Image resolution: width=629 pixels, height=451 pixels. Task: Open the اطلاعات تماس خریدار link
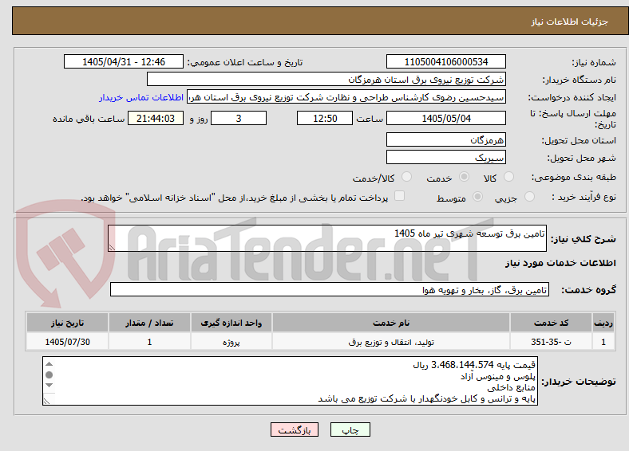pyautogui.click(x=141, y=97)
